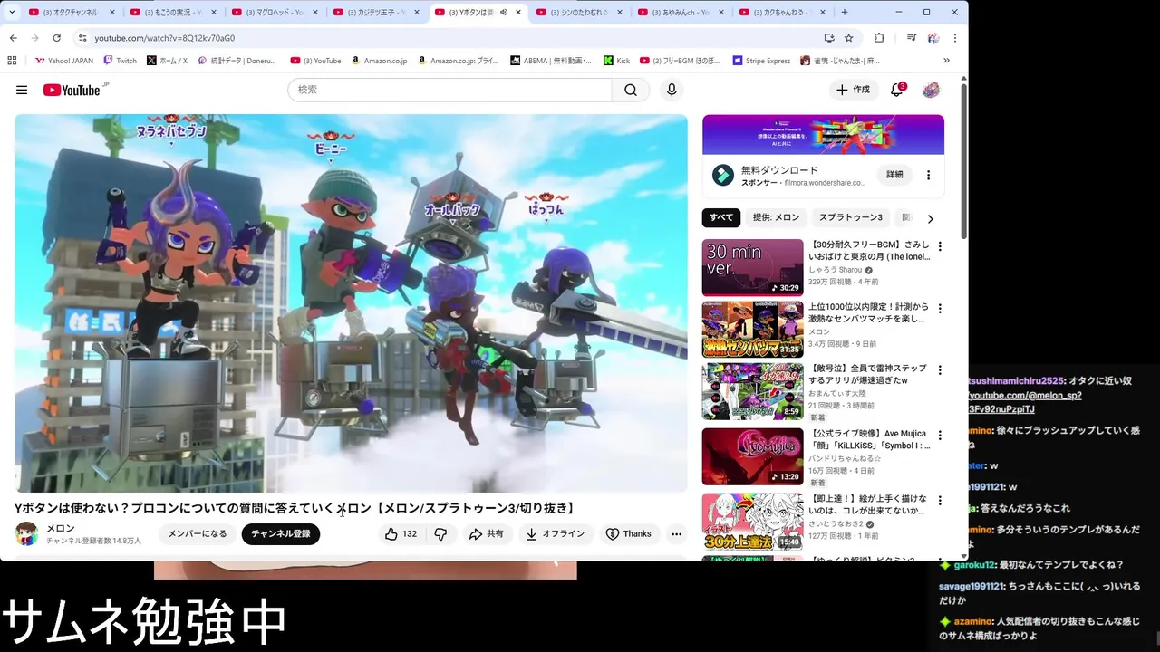The width and height of the screenshot is (1160, 652).
Task: Open options for 即上達 video
Action: pyautogui.click(x=940, y=501)
